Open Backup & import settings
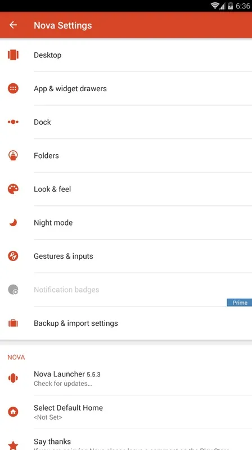Image resolution: width=252 pixels, height=450 pixels. pyautogui.click(x=126, y=323)
